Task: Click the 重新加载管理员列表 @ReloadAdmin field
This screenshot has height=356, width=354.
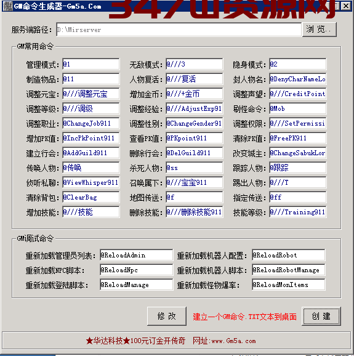Action: tap(137, 255)
